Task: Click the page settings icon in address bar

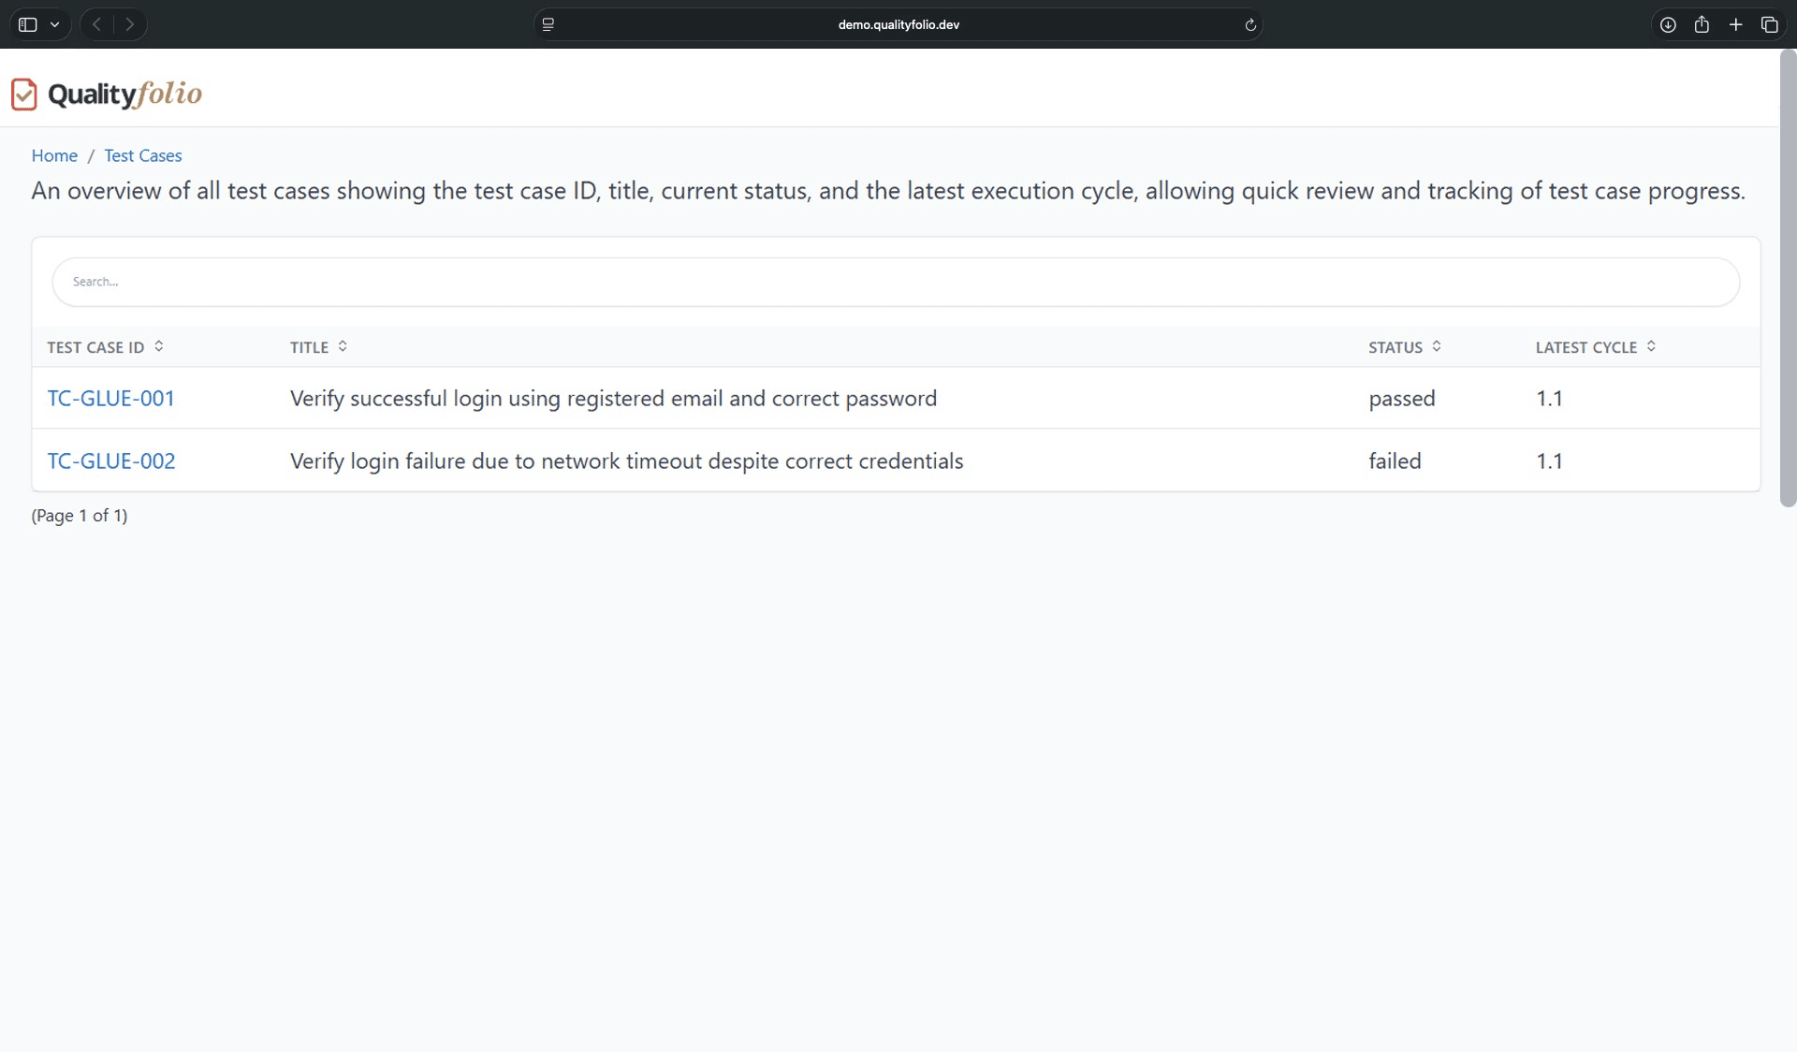Action: coord(548,25)
